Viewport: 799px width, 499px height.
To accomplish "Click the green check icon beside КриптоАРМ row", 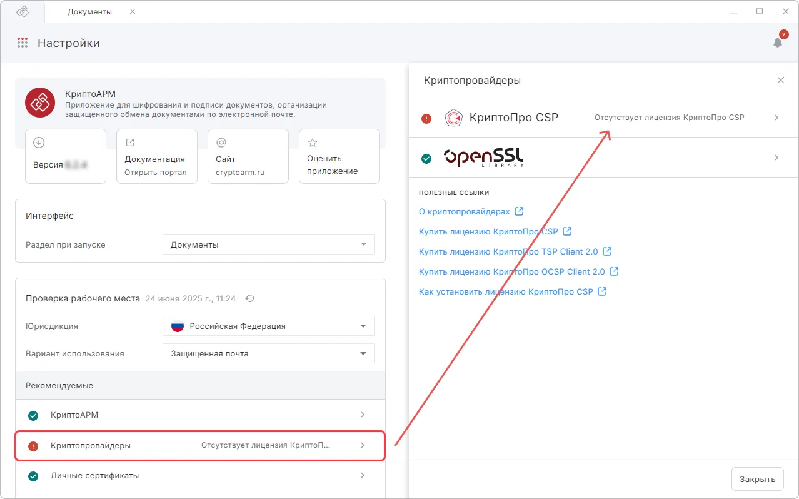I will (x=33, y=415).
